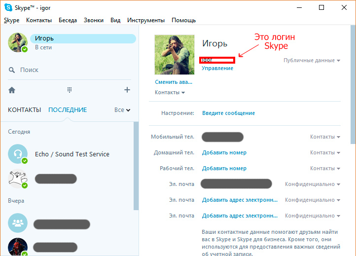
Task: Open the red demon avatar contact
Action: pyautogui.click(x=18, y=247)
